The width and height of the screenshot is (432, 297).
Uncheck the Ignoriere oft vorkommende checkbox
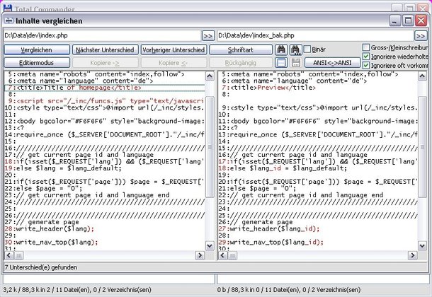(366, 65)
